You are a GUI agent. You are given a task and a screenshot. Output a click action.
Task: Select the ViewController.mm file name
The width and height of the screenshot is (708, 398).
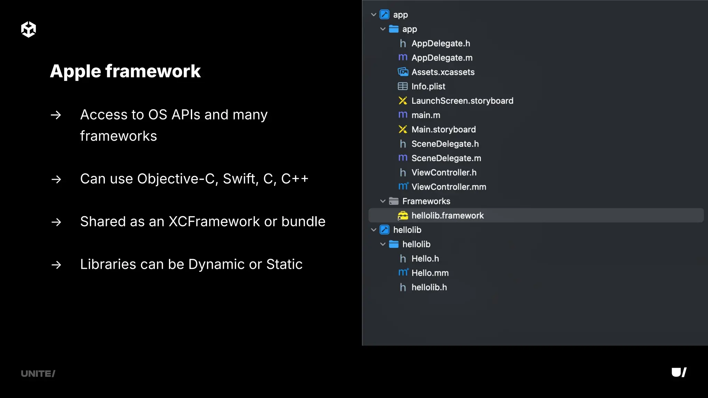[449, 187]
